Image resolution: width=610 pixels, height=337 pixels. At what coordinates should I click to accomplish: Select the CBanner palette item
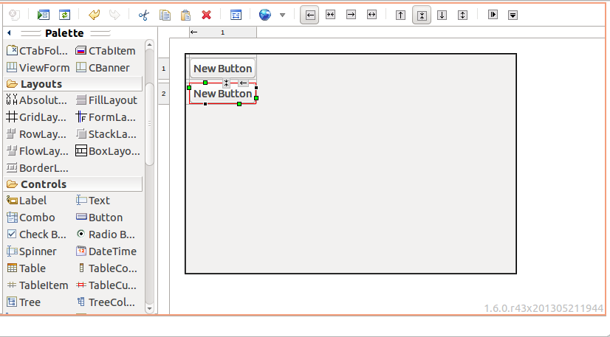(103, 68)
